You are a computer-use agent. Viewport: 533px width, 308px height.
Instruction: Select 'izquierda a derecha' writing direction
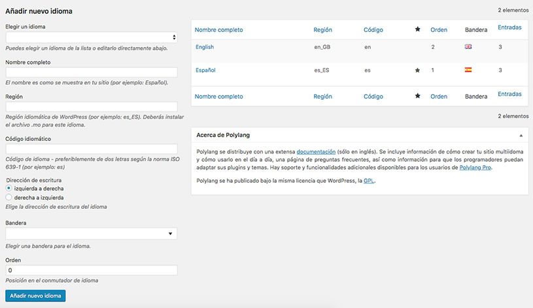9,188
